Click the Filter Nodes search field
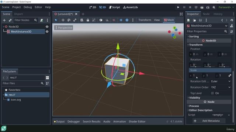Image resolution: width=236 pixels, height=132 pixels. (x=25, y=20)
